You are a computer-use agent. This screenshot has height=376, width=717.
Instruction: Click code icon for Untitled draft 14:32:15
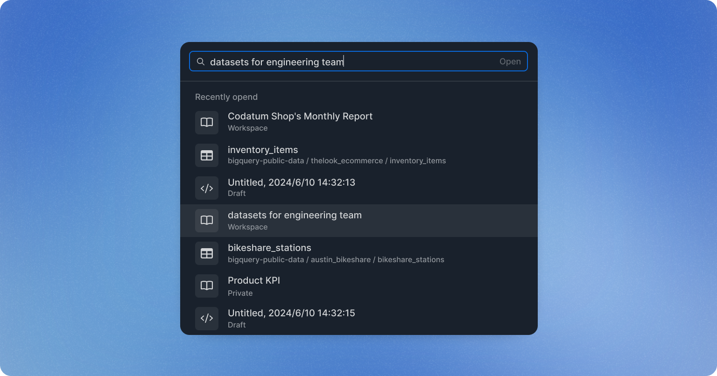(207, 319)
